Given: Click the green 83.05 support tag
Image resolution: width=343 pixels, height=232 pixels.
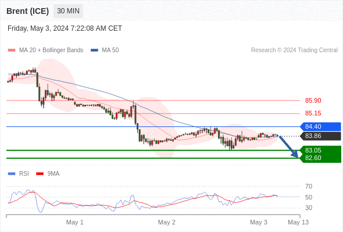Looking at the screenshot, I should click(x=320, y=150).
